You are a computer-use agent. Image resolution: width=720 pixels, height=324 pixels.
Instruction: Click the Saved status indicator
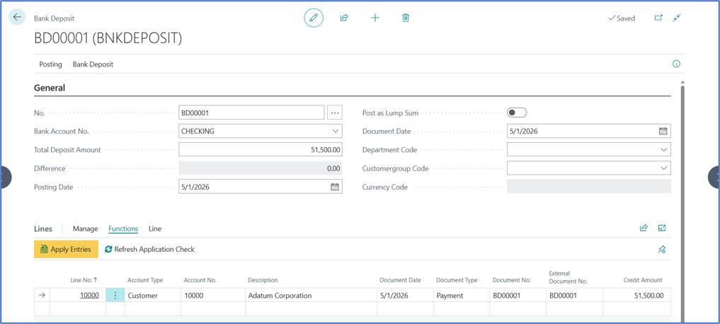(x=622, y=18)
